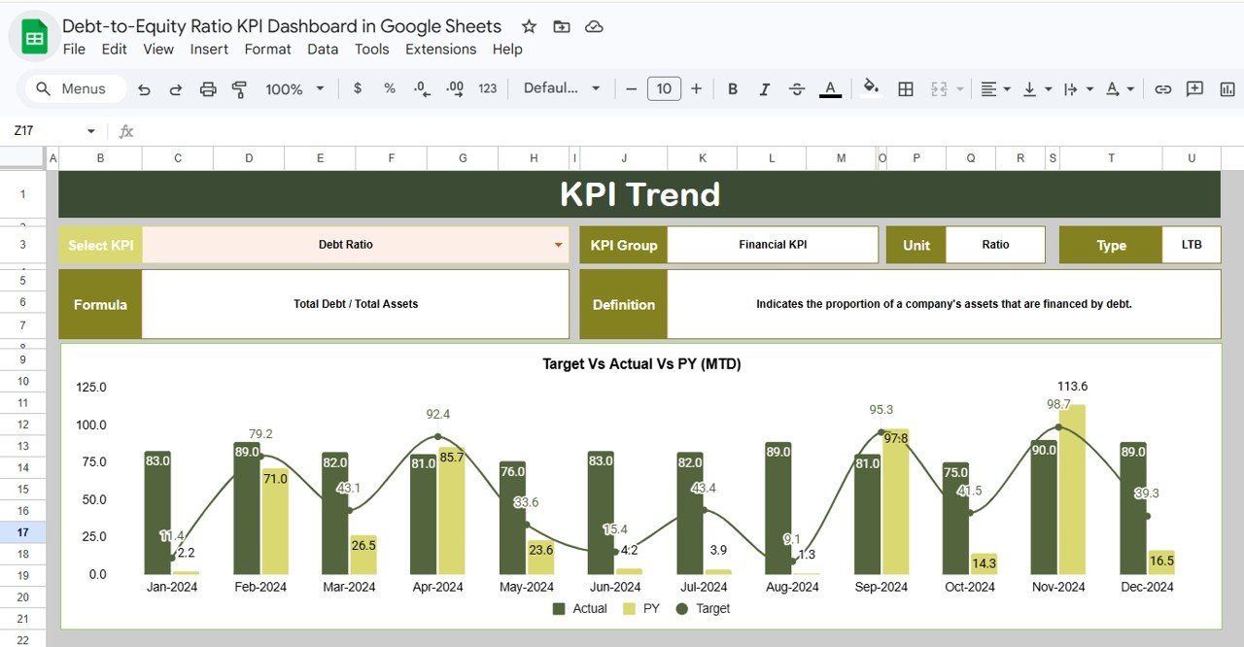Open the Data menu
The width and height of the screenshot is (1244, 647).
(x=323, y=49)
